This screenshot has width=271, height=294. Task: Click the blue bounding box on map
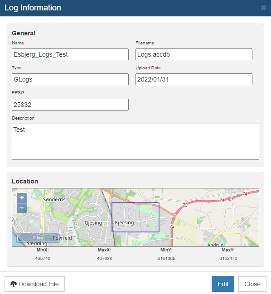point(135,217)
